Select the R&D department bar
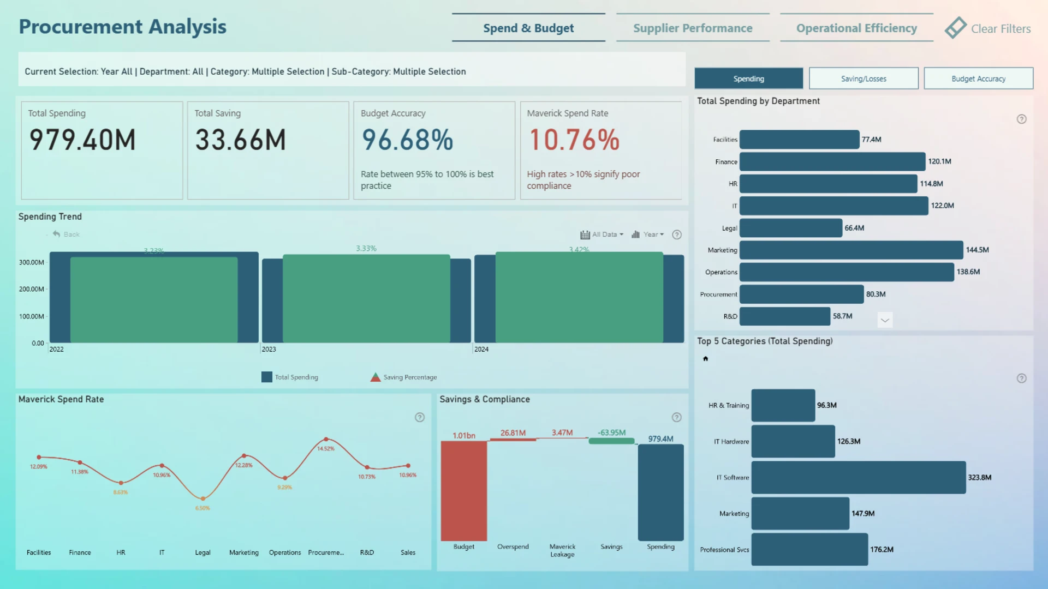 coord(785,316)
